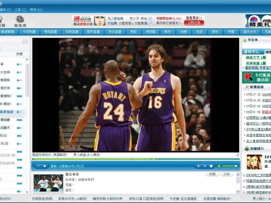Click the 分享 share button
This screenshot has height=203, width=271.
[x=227, y=174]
